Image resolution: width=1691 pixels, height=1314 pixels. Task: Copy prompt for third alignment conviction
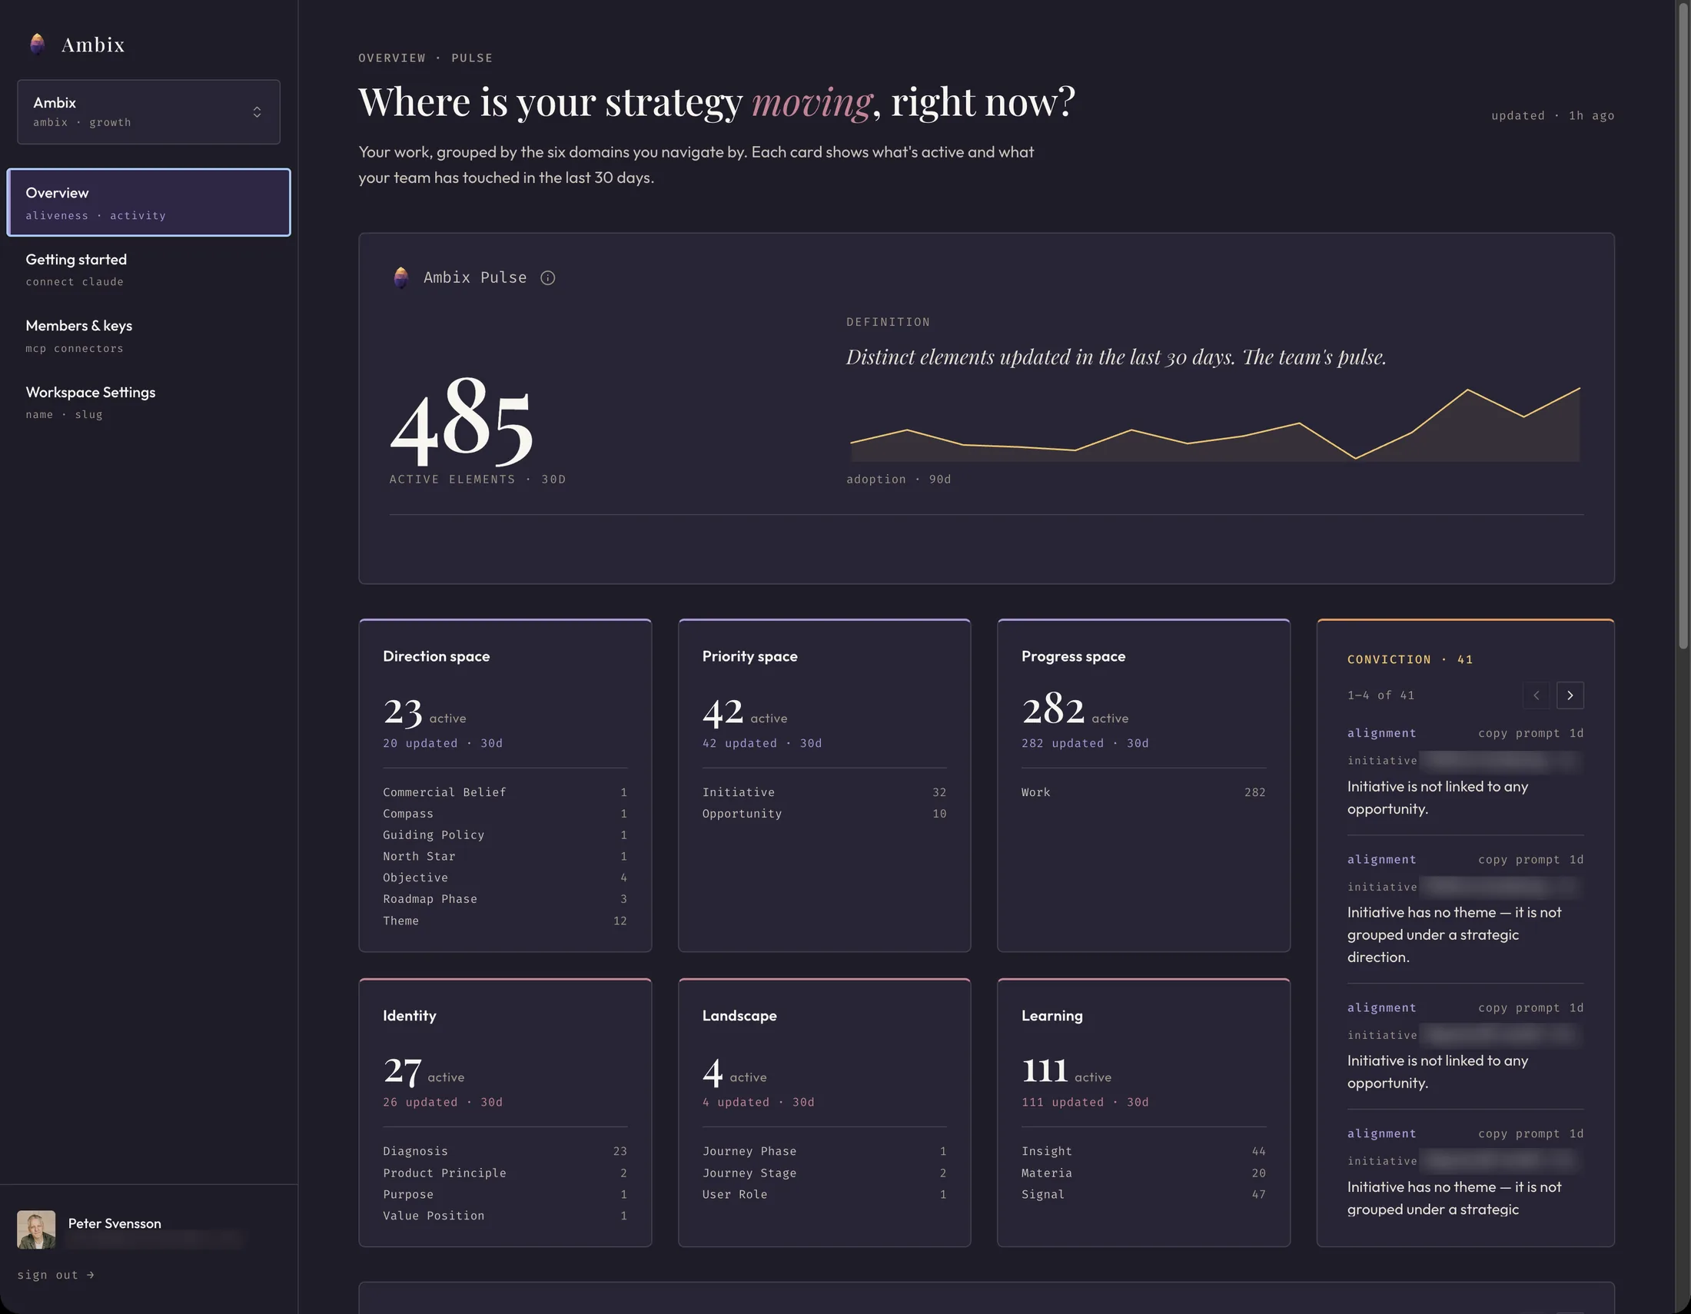tap(1518, 1007)
